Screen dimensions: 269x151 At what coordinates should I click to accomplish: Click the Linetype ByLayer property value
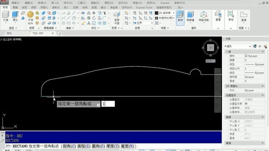[x=255, y=64]
